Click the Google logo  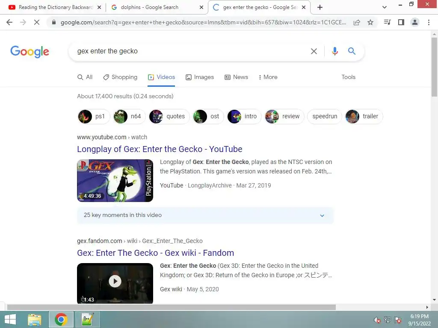30,52
